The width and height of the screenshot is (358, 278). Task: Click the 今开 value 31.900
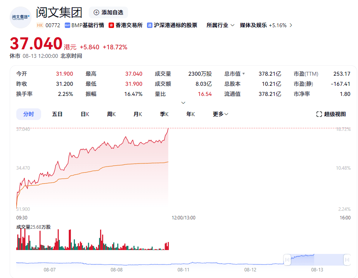pyautogui.click(x=64, y=74)
